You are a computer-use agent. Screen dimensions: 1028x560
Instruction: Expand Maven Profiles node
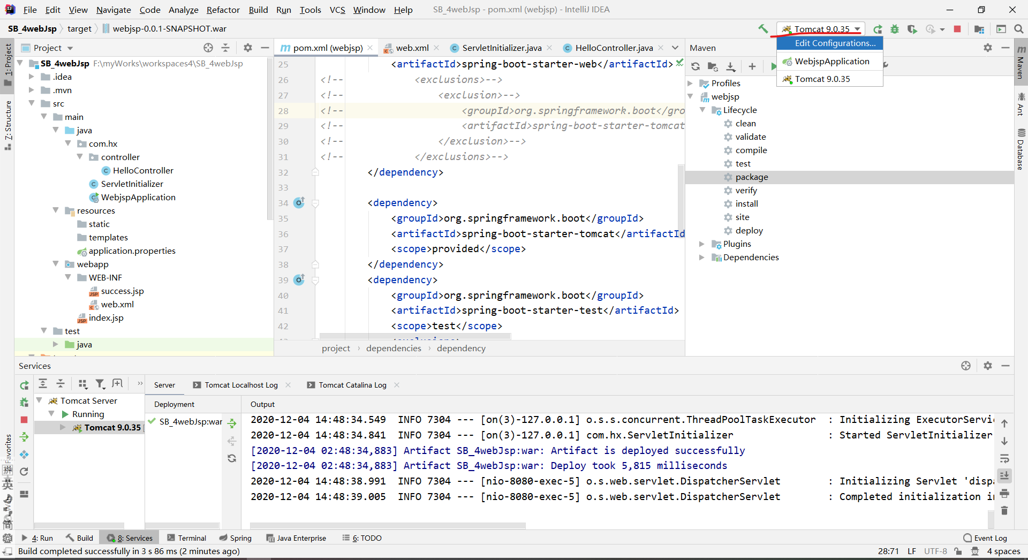tap(690, 83)
